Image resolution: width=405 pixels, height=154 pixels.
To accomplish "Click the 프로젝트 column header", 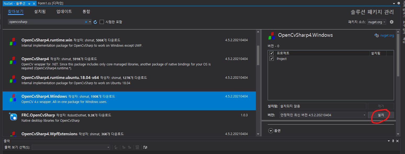I will tap(322, 53).
